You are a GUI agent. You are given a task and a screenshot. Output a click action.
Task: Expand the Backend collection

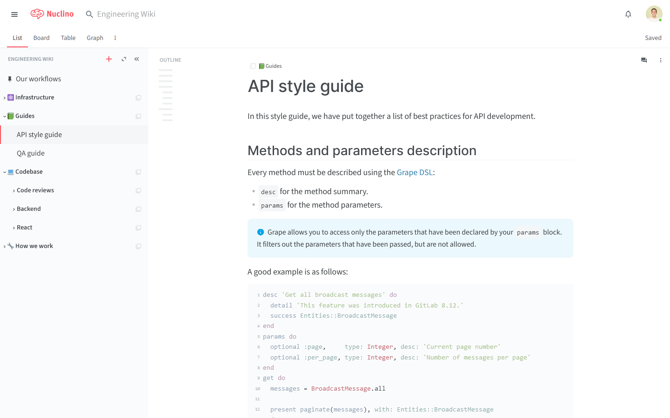(x=14, y=209)
